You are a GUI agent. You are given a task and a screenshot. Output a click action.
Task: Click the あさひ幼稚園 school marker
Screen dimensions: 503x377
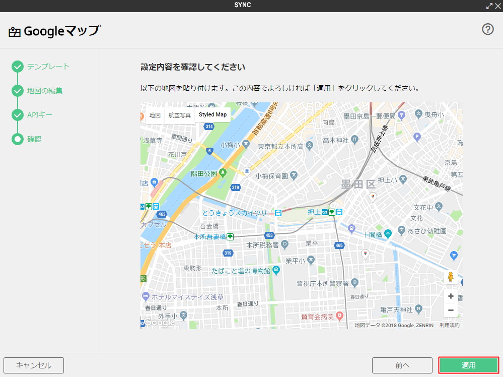(x=401, y=230)
